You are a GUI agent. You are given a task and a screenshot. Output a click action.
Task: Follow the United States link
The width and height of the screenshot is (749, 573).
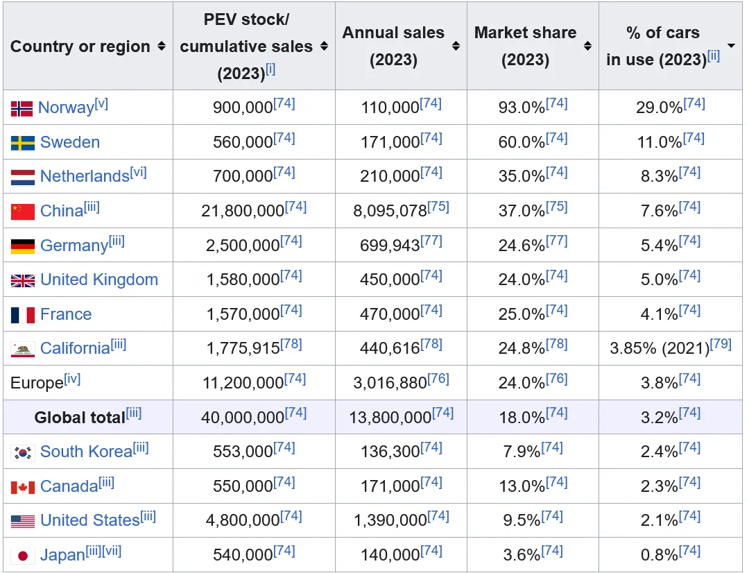coord(89,520)
